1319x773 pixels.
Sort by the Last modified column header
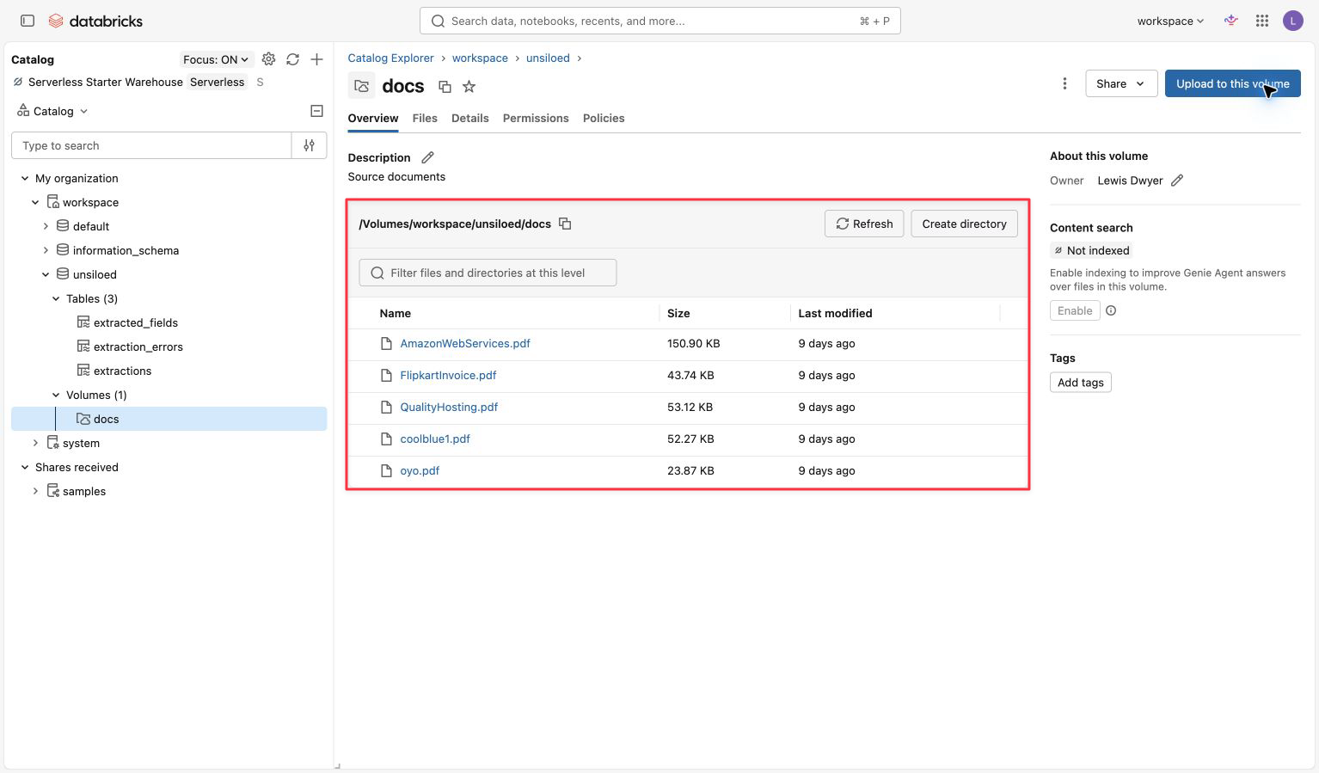tap(835, 313)
